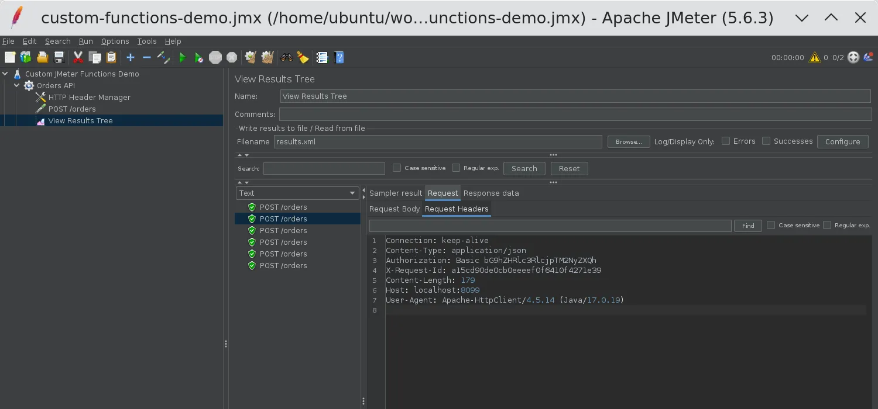Viewport: 878px width, 409px height.
Task: Reset search with the yellow broom icon
Action: [x=303, y=57]
